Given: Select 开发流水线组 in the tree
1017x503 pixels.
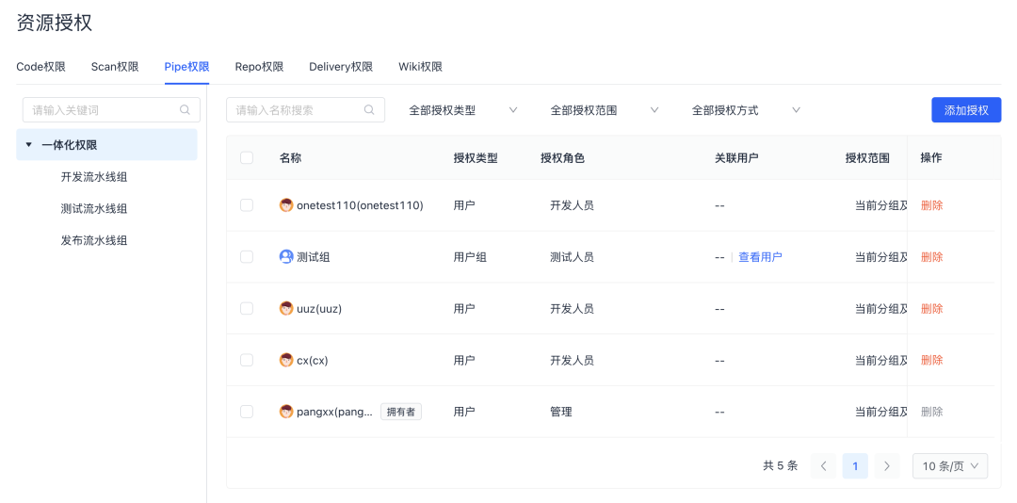Looking at the screenshot, I should coord(93,177).
